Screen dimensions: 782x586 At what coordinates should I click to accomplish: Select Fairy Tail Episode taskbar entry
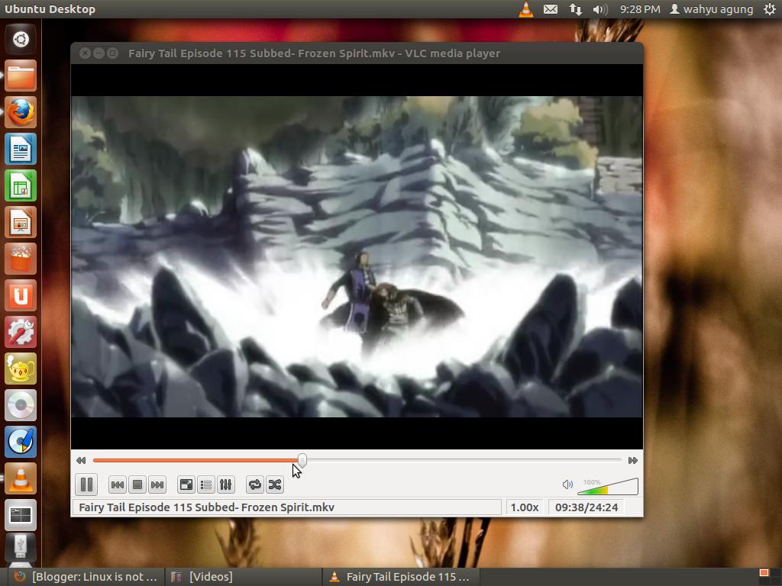[x=400, y=577]
